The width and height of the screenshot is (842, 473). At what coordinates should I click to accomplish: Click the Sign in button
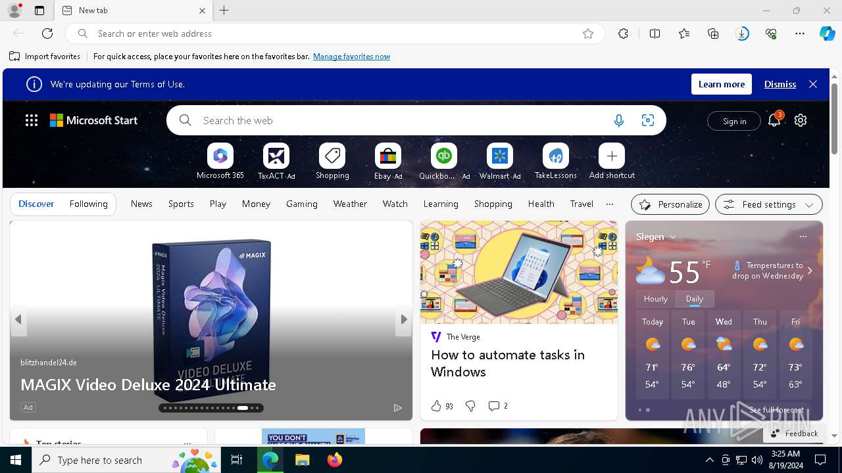[x=734, y=121]
